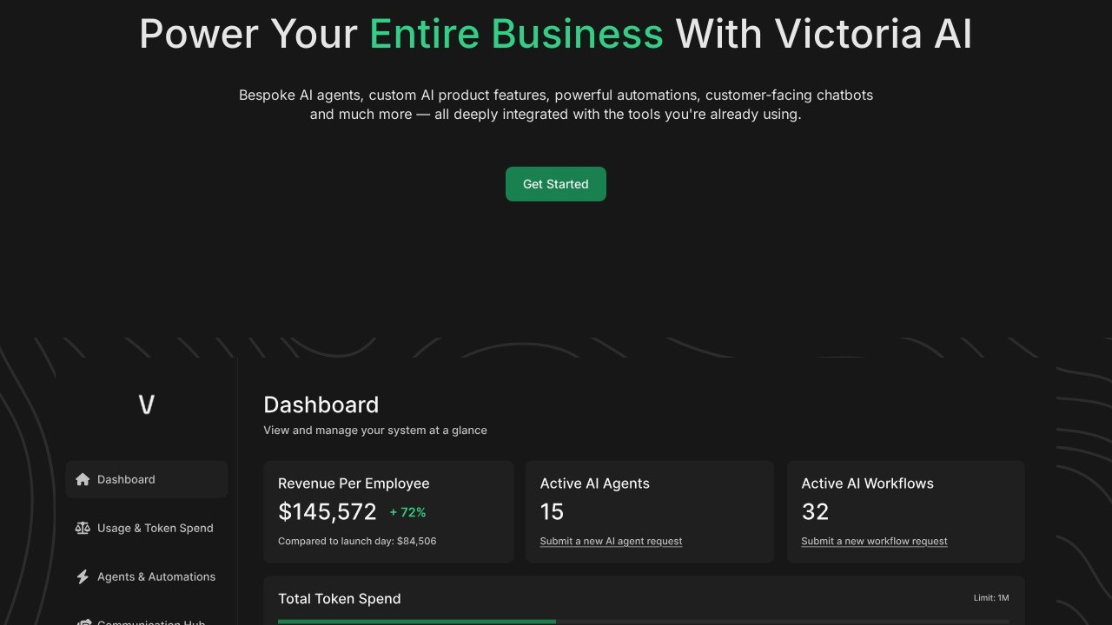Click the Total Token Spend card title
1112x625 pixels.
(339, 598)
